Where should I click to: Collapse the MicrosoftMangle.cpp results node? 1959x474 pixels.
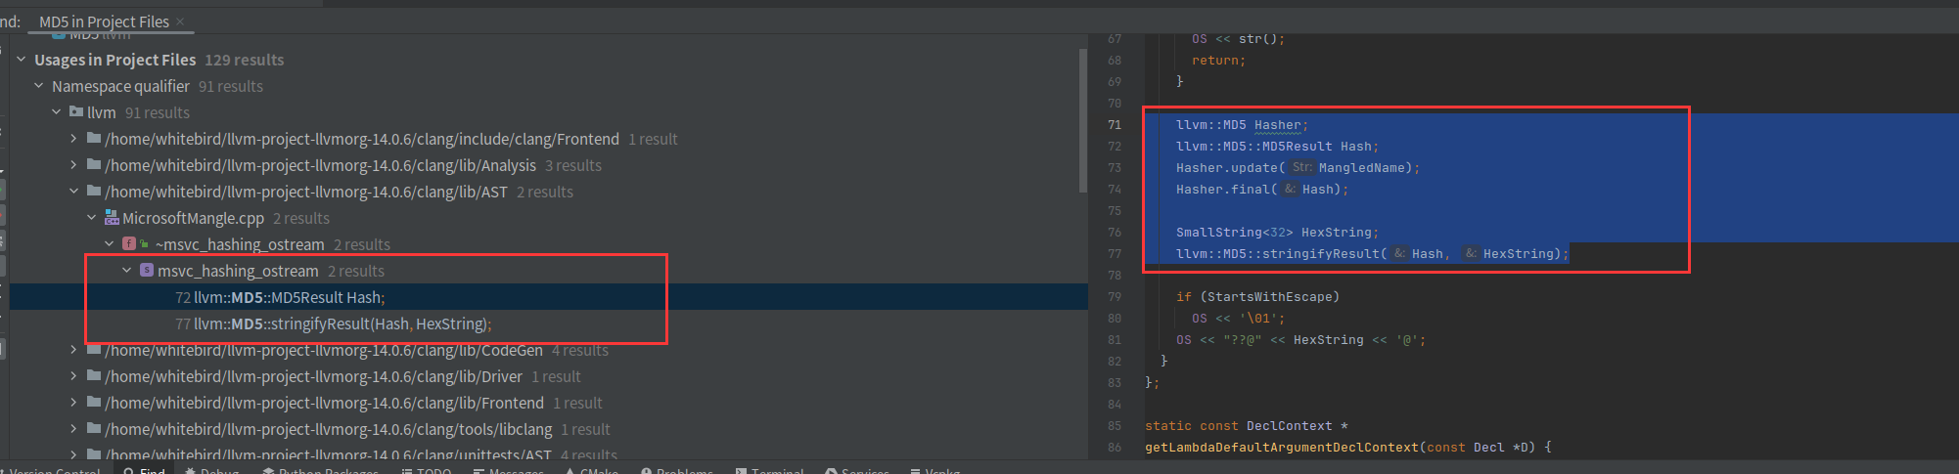(x=91, y=218)
